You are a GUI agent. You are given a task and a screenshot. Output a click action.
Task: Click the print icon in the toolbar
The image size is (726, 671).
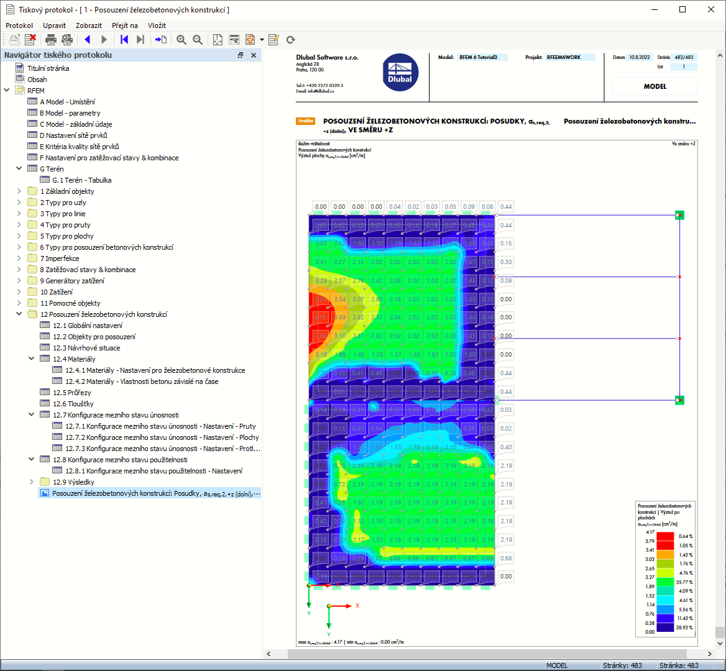point(51,40)
